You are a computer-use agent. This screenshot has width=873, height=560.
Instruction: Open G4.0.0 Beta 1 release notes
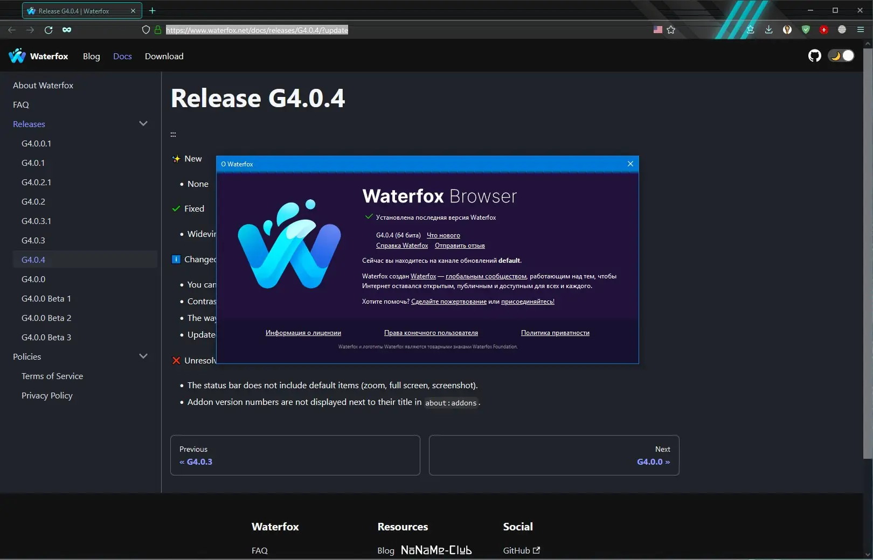tap(46, 299)
